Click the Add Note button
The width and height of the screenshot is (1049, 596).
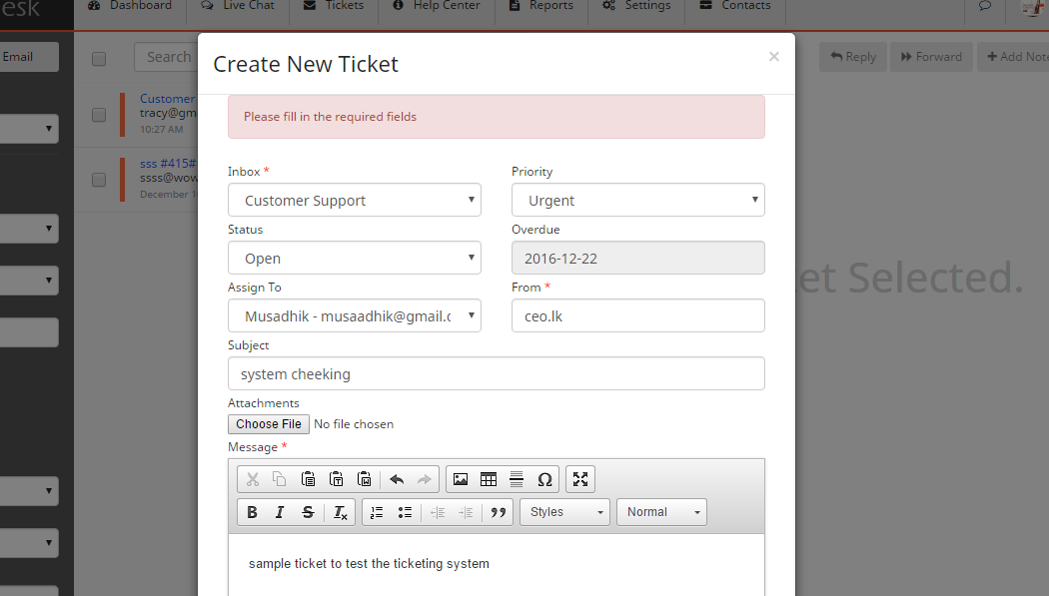point(1013,57)
